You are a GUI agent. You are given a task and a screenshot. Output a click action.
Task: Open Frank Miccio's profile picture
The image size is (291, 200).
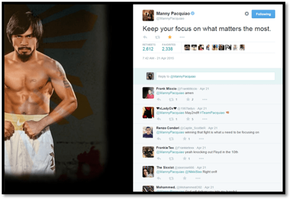(x=148, y=93)
